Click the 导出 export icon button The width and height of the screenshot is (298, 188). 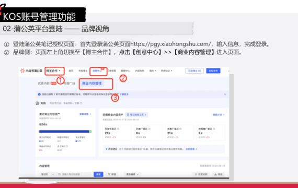point(219,174)
